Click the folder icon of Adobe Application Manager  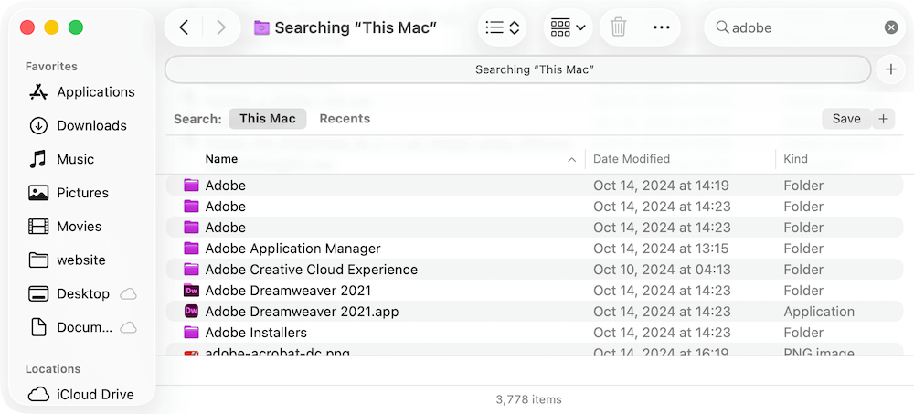click(x=191, y=249)
